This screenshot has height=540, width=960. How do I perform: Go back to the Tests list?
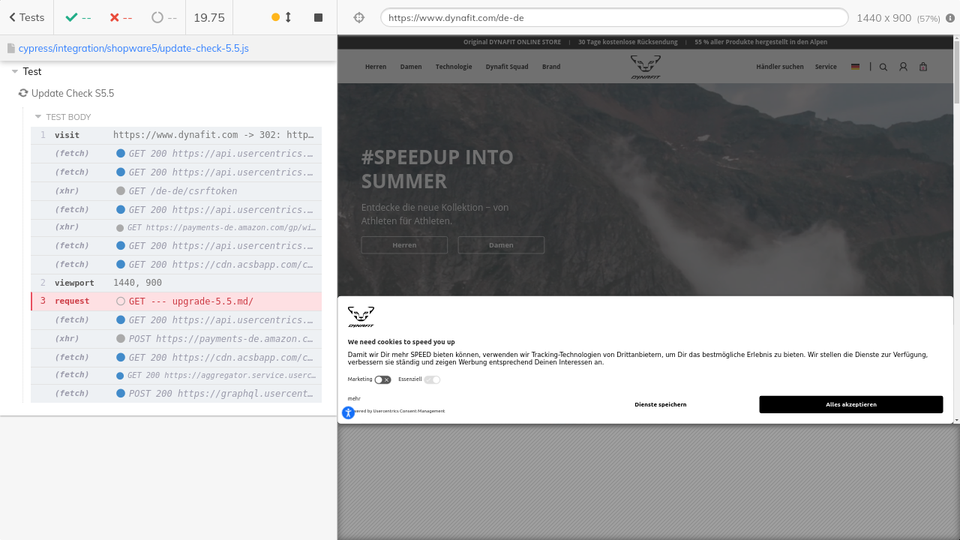click(x=26, y=17)
